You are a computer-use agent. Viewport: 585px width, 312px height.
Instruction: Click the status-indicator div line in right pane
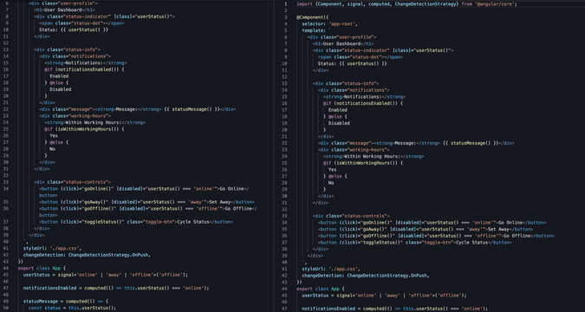383,50
